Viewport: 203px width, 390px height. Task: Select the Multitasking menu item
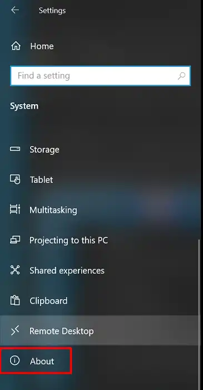pyautogui.click(x=100, y=209)
